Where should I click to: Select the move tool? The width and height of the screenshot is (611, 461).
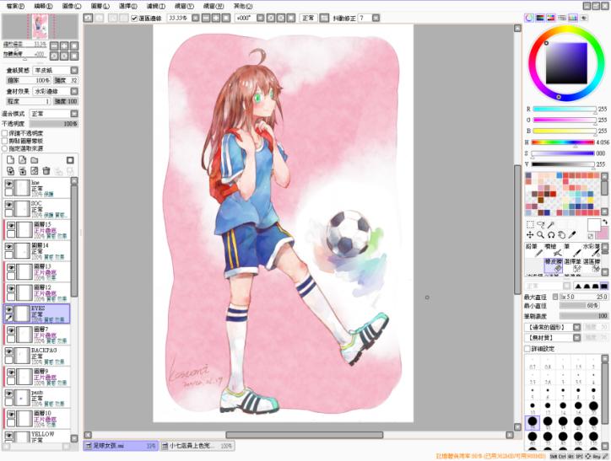tap(530, 234)
